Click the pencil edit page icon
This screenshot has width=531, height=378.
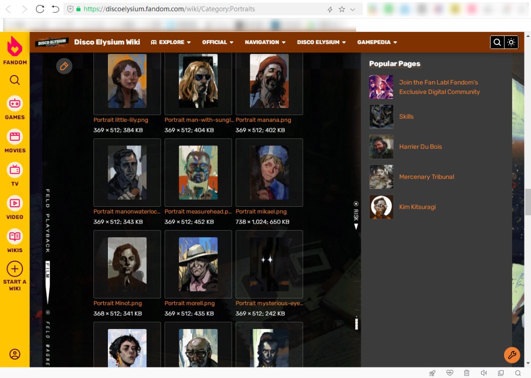(x=64, y=66)
